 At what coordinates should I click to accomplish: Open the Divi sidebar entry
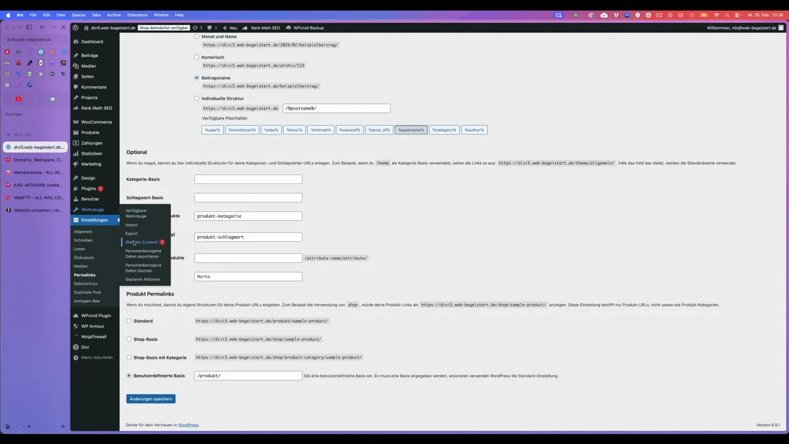coord(84,347)
